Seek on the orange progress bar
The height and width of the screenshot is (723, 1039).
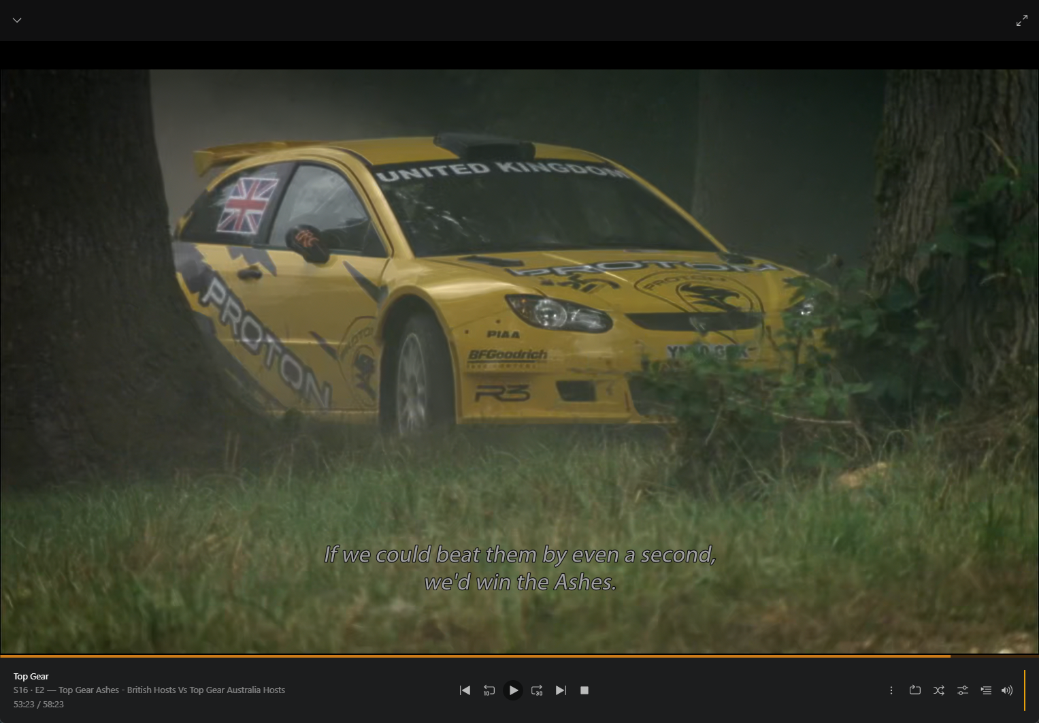pyautogui.click(x=519, y=656)
